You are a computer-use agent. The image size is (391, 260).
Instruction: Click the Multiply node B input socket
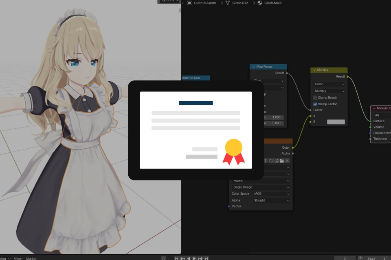coord(310,122)
